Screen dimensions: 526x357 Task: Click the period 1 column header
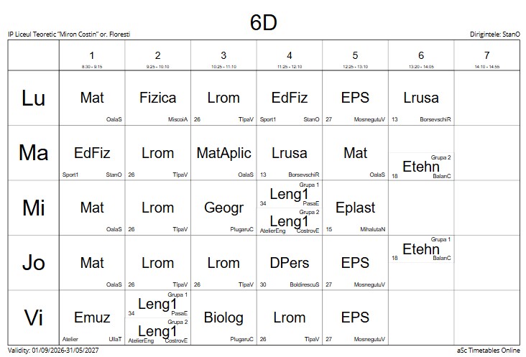coord(92,55)
